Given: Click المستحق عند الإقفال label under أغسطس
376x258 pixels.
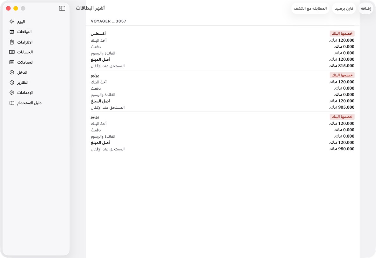Looking at the screenshot, I should (x=108, y=66).
